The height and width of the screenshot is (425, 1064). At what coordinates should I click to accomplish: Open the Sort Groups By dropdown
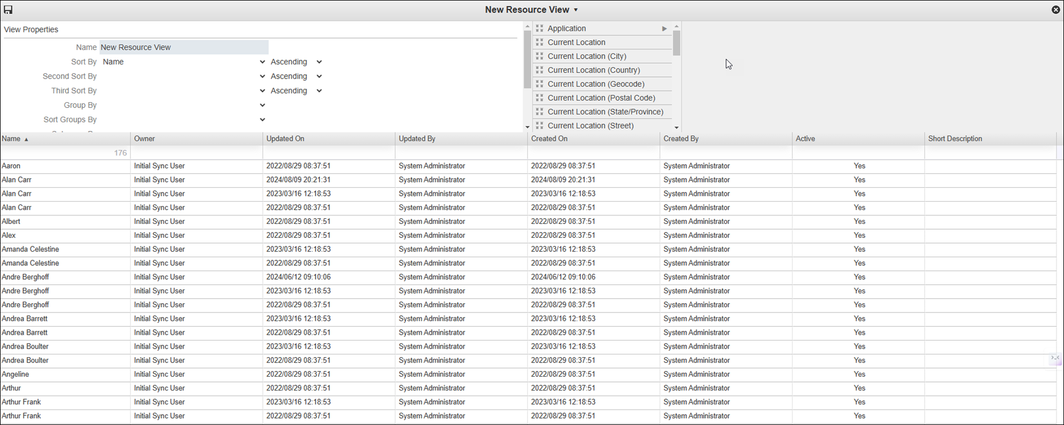pyautogui.click(x=184, y=119)
